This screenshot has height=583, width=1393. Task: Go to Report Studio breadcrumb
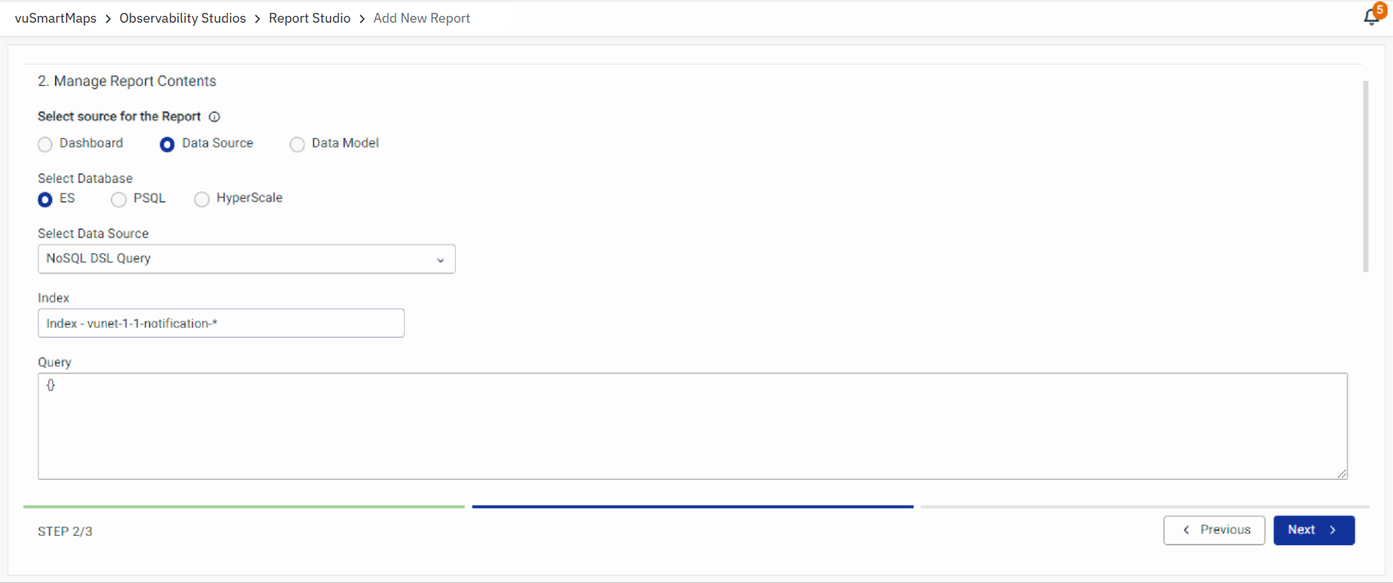309,19
